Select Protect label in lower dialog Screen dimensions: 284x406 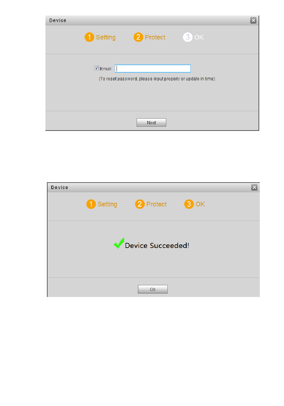pyautogui.click(x=157, y=204)
